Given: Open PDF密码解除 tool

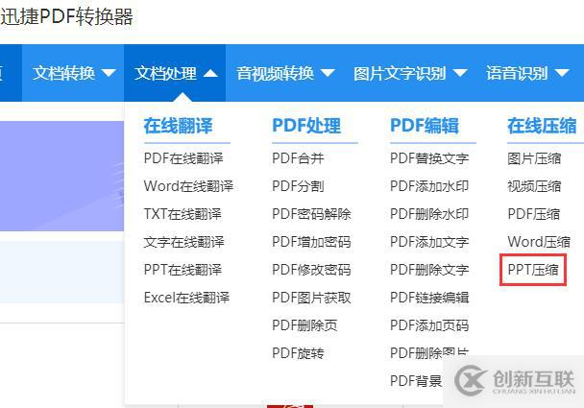Looking at the screenshot, I should [x=311, y=214].
